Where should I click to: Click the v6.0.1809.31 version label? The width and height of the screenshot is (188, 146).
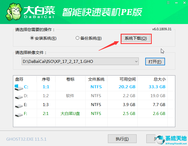162,29
